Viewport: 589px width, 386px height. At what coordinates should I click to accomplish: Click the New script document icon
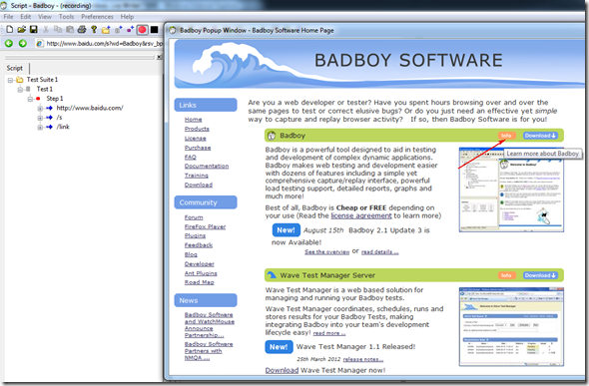9,29
